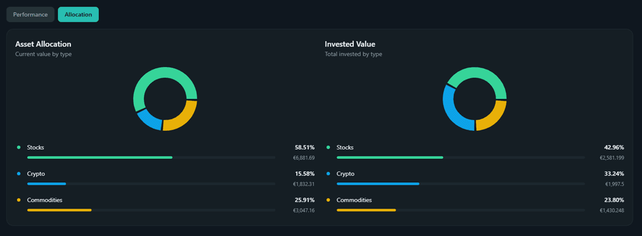
Task: Click the 58.51% Stocks percentage
Action: tap(305, 147)
